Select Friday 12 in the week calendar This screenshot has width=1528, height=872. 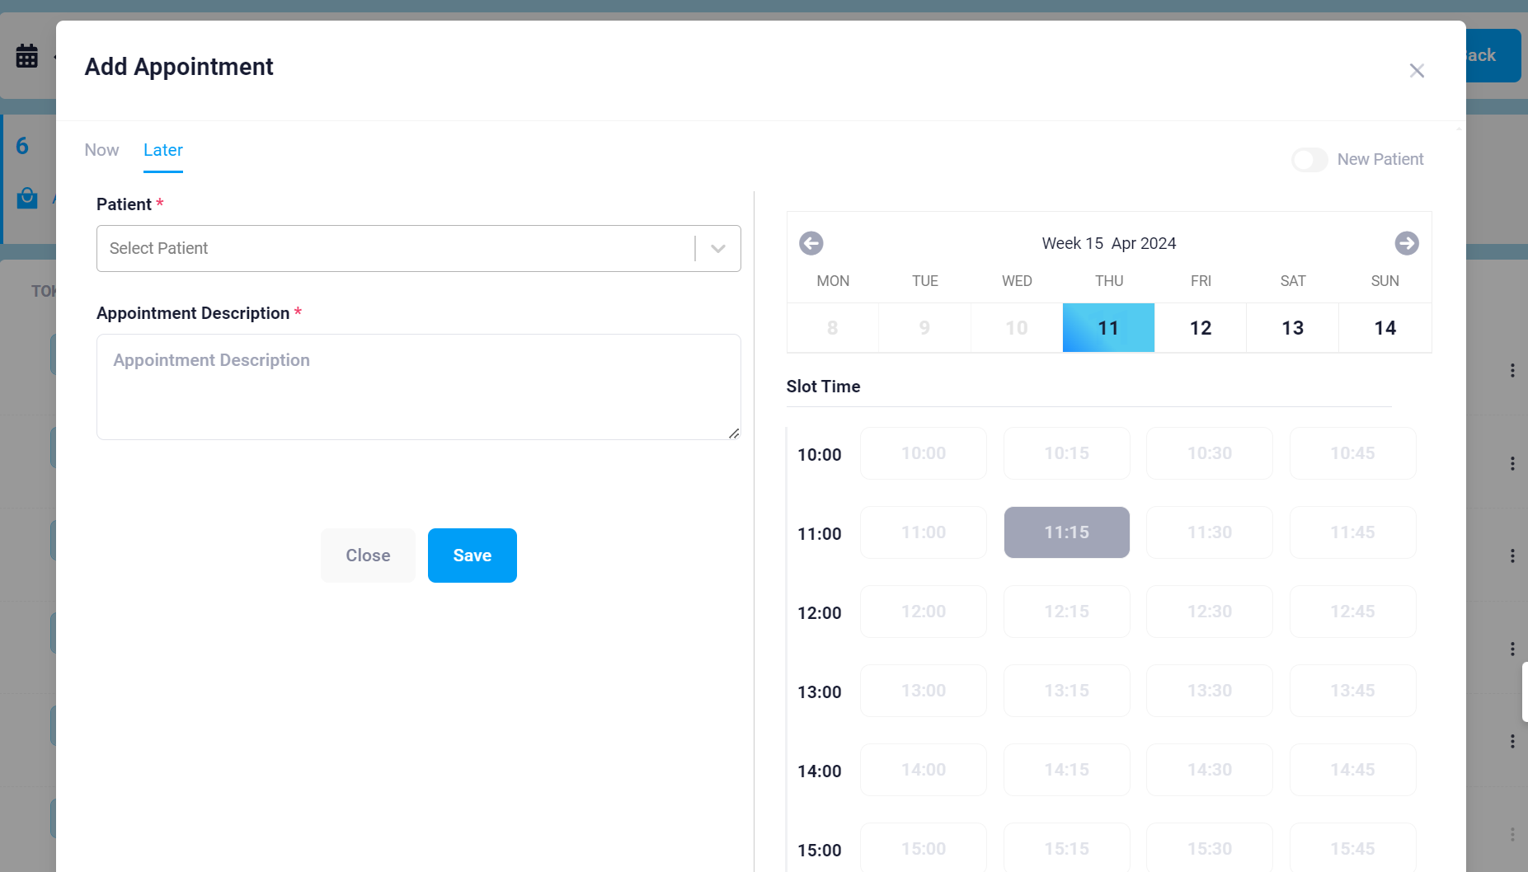click(1201, 328)
